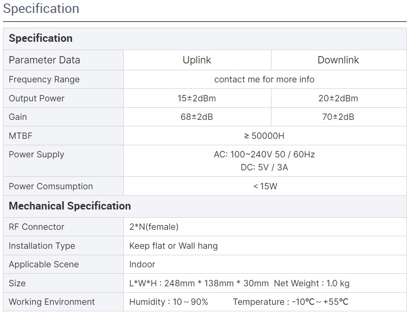408x313 pixels.
Task: Click the uplink output power "15±2dBm"
Action: (196, 98)
